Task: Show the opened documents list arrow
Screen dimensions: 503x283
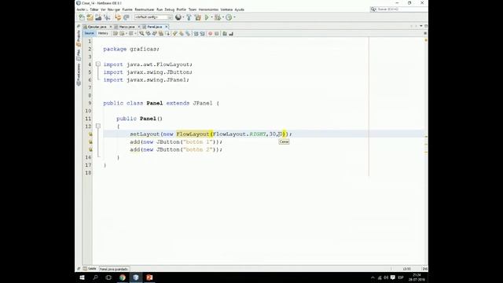Action: (421, 26)
